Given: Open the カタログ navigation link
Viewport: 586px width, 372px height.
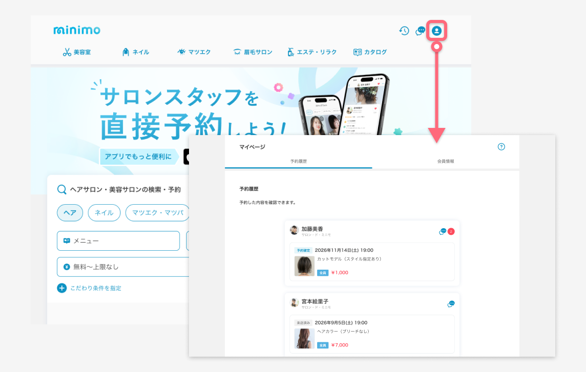Looking at the screenshot, I should (370, 52).
